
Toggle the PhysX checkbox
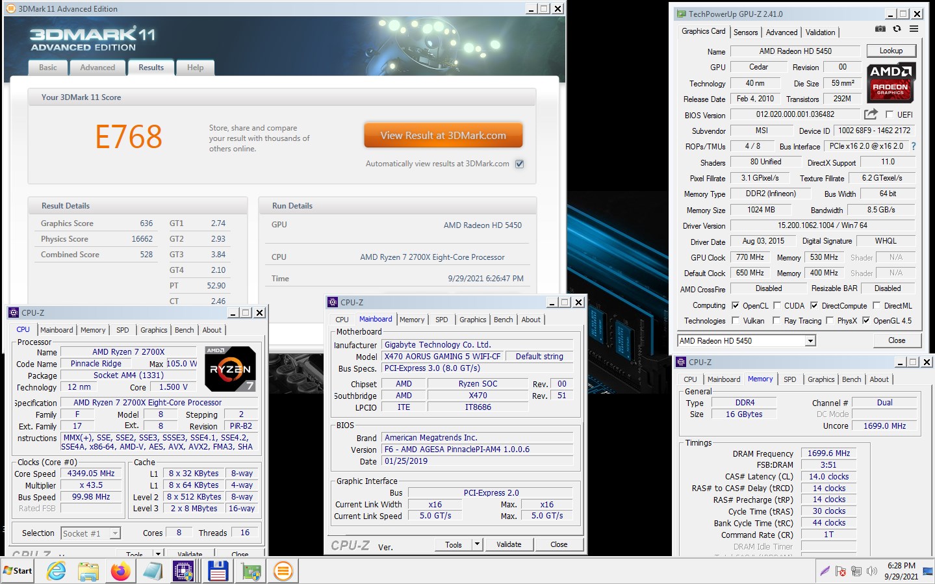(829, 320)
